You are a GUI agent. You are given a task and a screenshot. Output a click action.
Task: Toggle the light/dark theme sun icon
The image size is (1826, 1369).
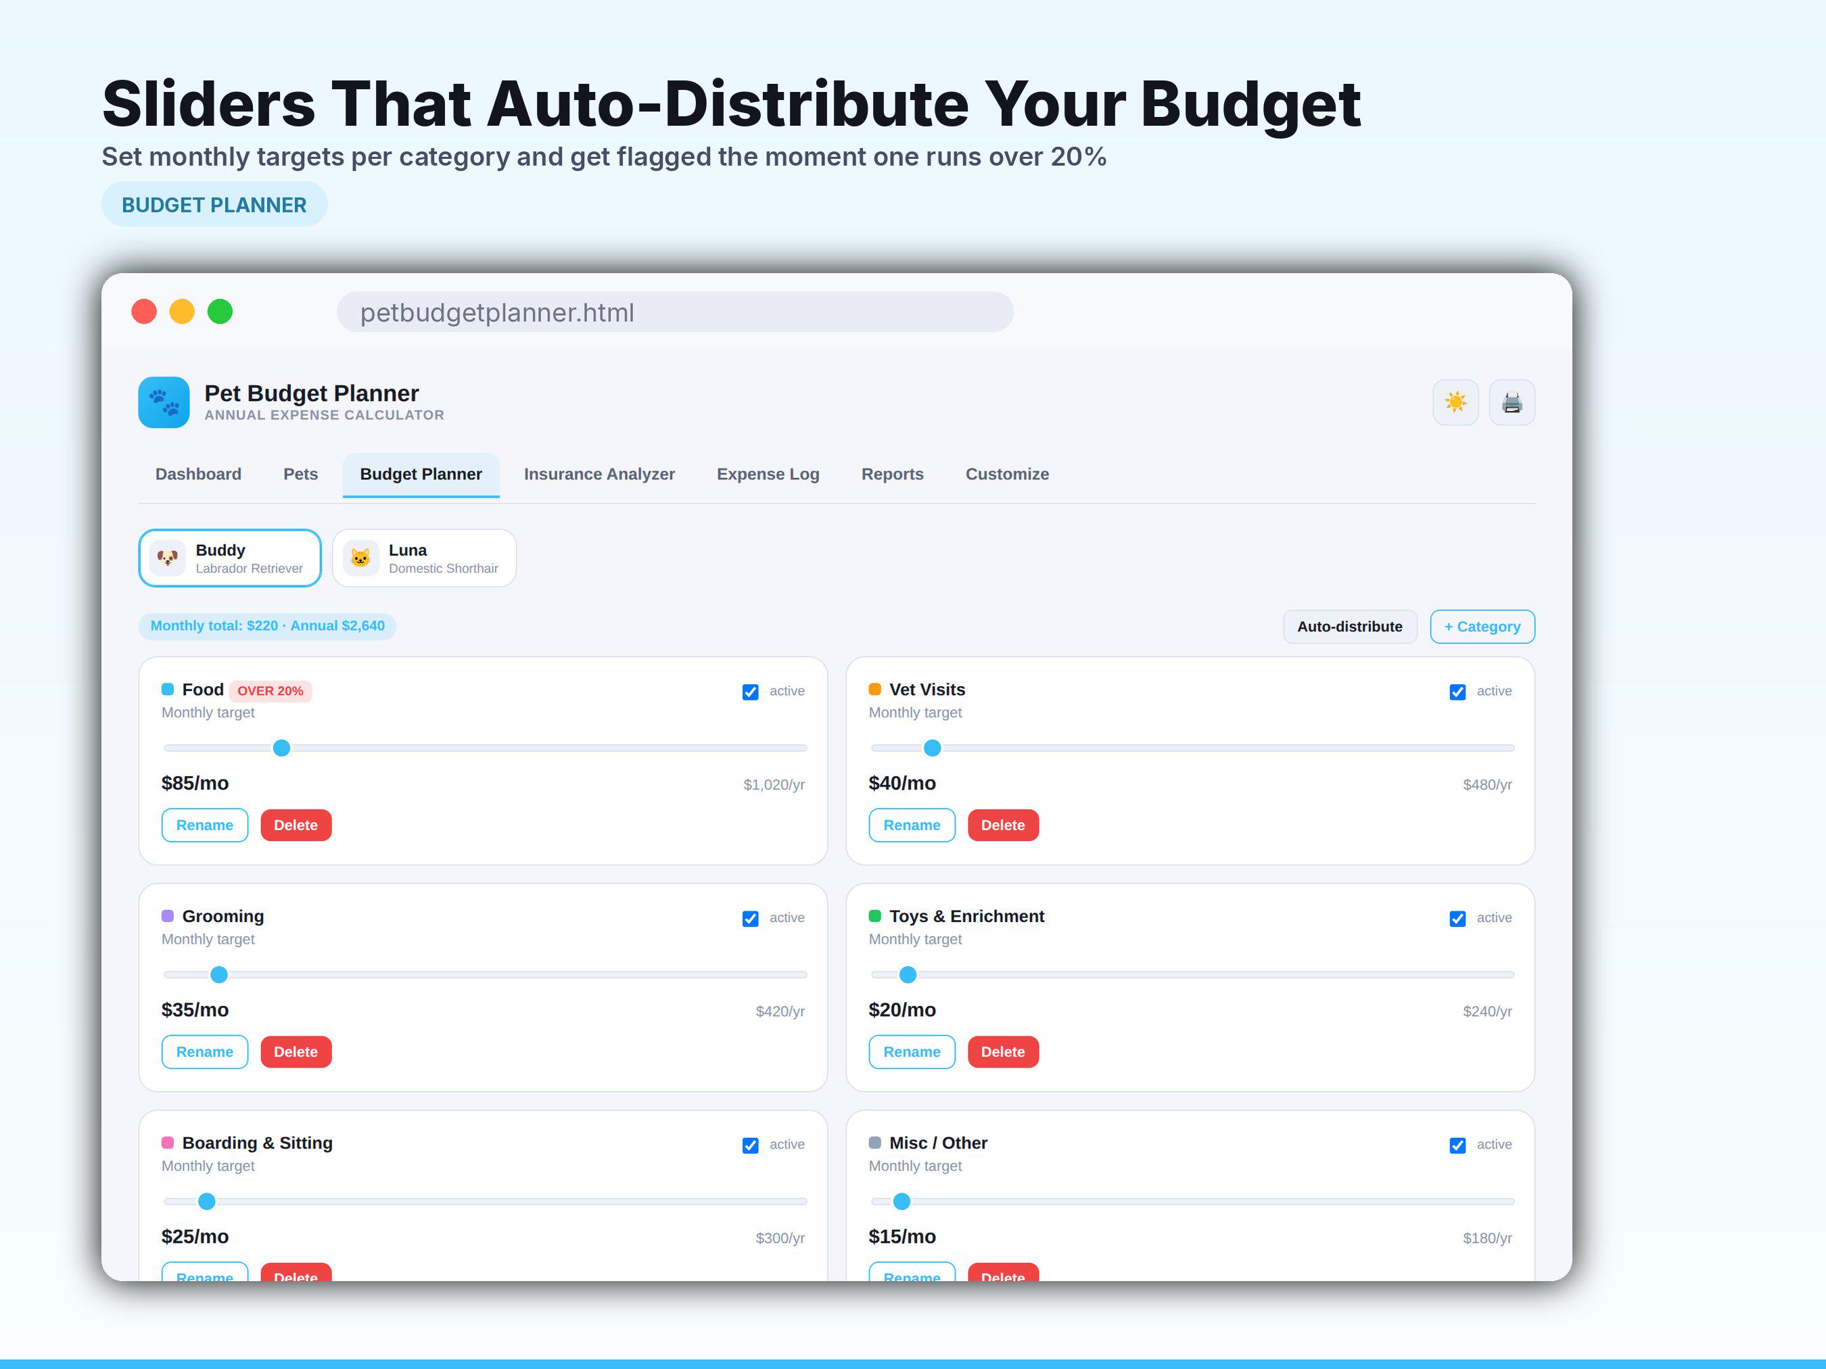pos(1455,403)
